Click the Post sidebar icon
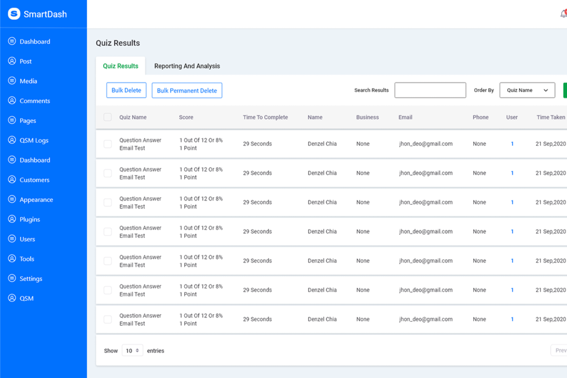Screen dimensions: 567x378 pos(12,61)
